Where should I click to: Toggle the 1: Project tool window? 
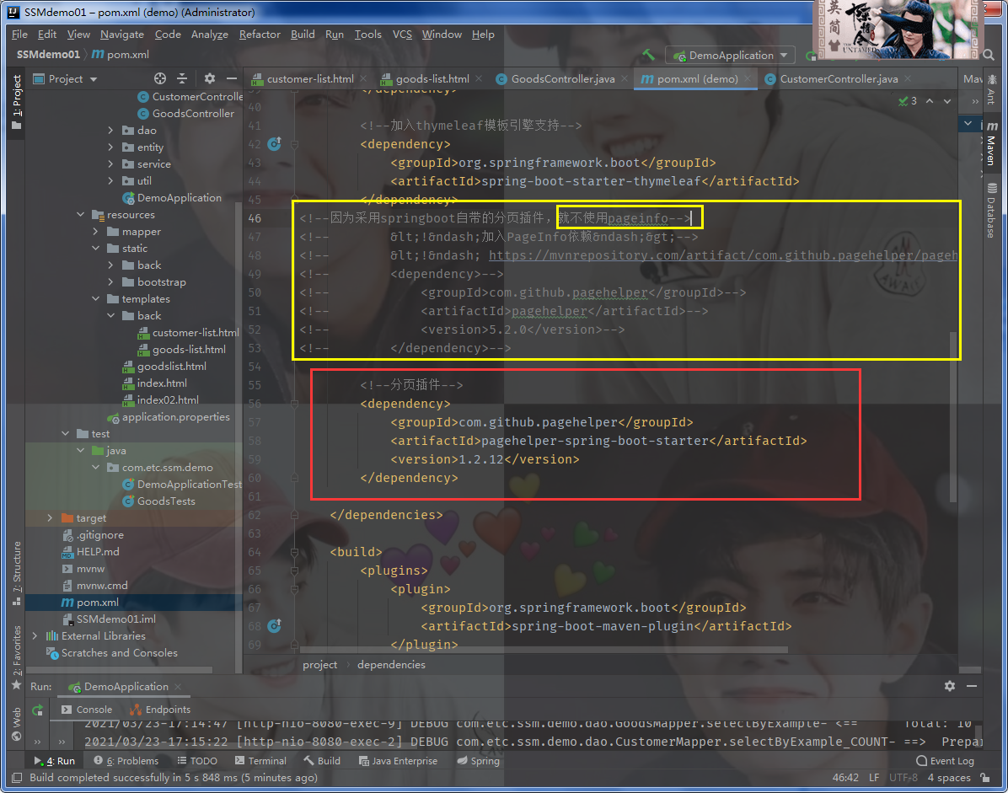point(17,101)
